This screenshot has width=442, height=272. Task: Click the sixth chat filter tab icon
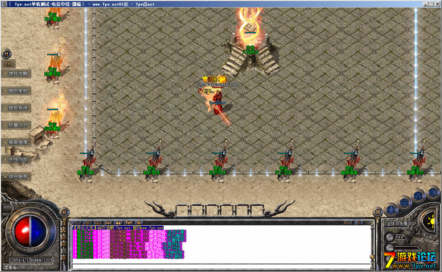pyautogui.click(x=128, y=223)
